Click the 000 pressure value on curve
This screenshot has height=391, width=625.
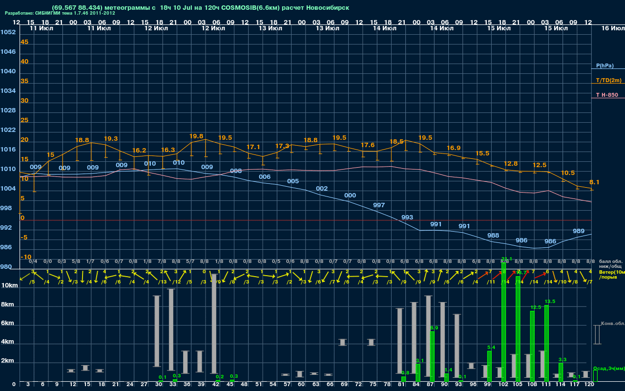point(350,195)
